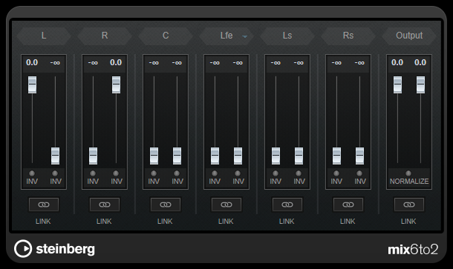Click the Rs channel left fader handle
The height and width of the screenshot is (269, 453).
pos(337,156)
